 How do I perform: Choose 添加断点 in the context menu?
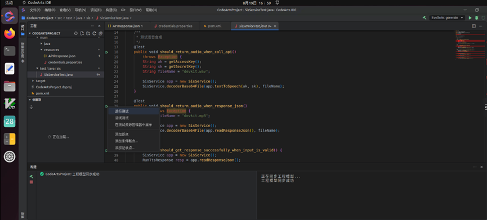tap(133, 134)
